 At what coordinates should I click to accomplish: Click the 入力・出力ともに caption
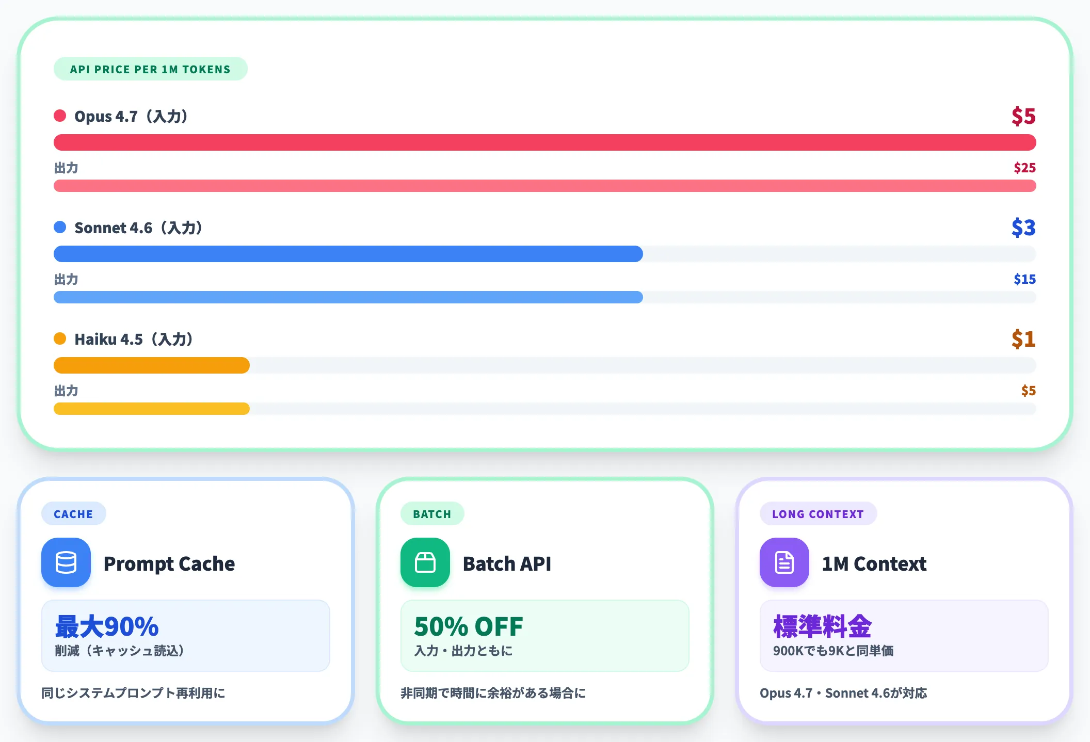(463, 651)
